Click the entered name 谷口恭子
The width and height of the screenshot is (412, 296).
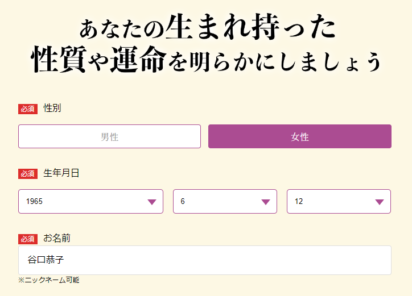pos(46,260)
